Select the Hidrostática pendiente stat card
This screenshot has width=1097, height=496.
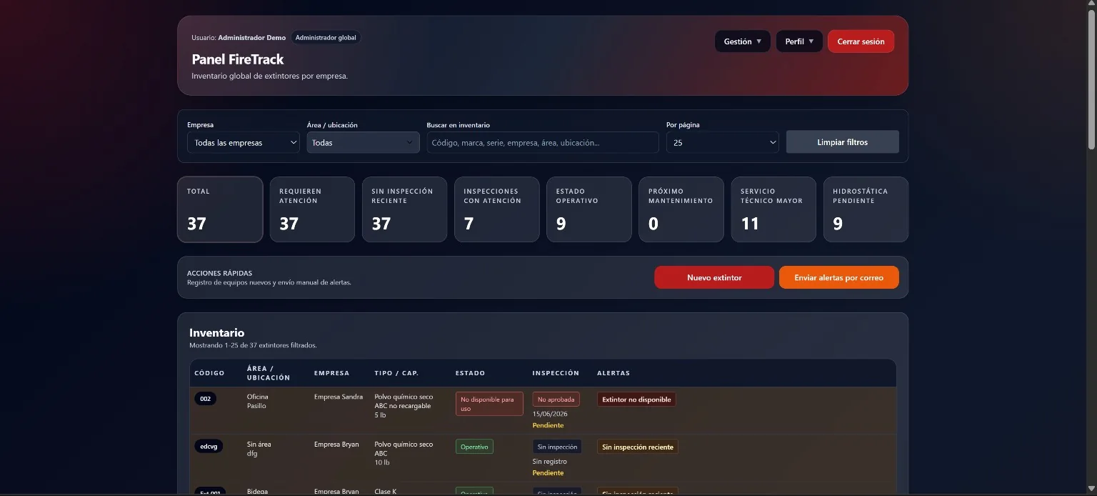(866, 209)
